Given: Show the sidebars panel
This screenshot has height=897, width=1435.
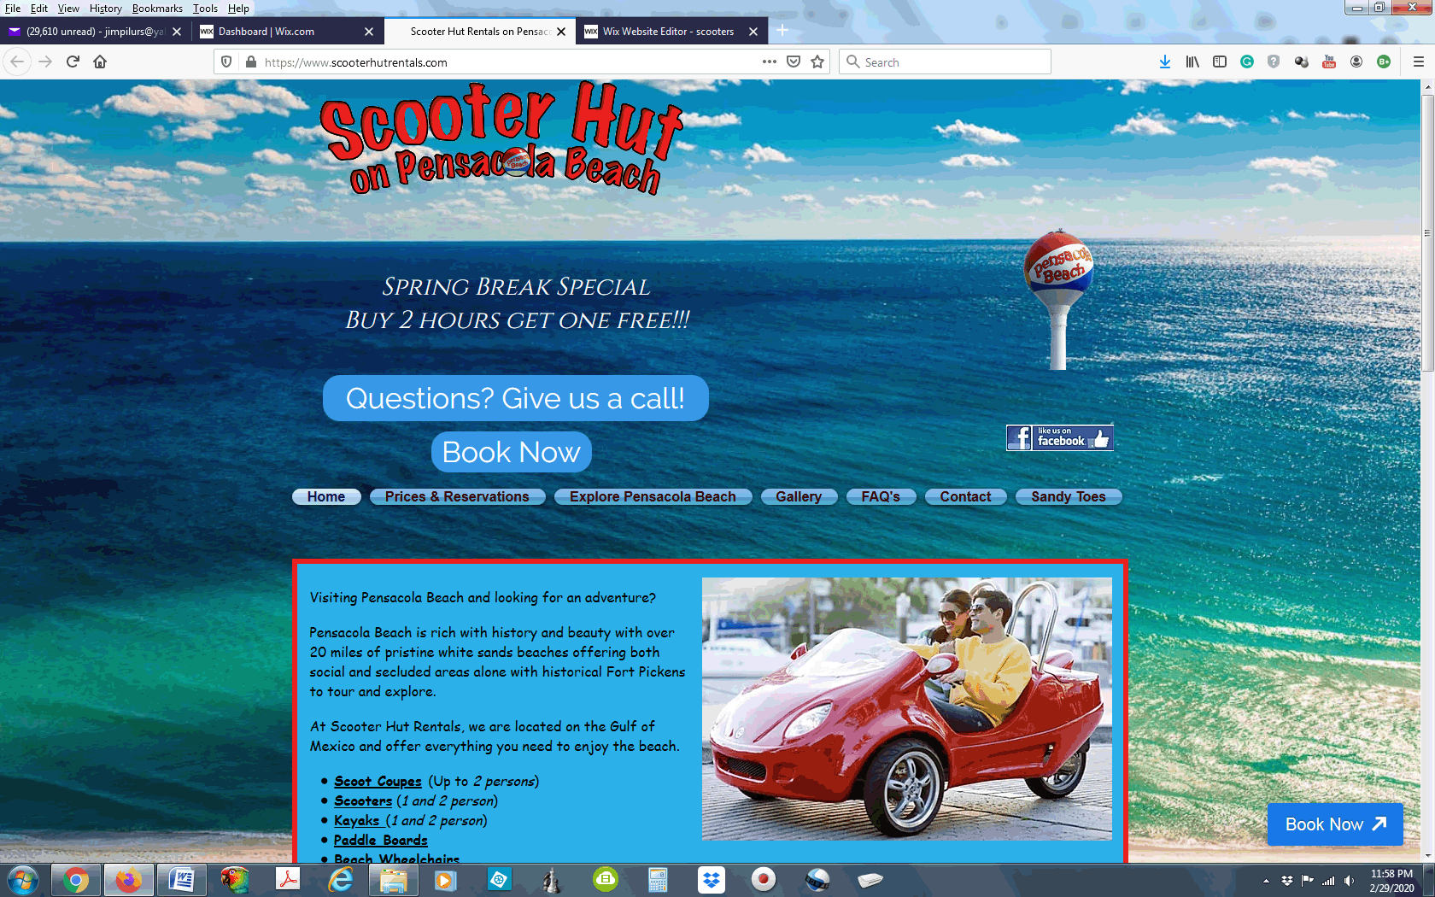Looking at the screenshot, I should [1220, 62].
